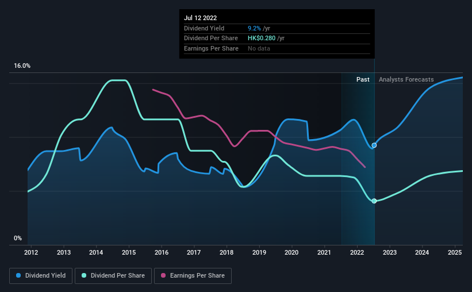Click the 2023 x-axis label
Viewport: 472px width, 292px height.
click(390, 252)
